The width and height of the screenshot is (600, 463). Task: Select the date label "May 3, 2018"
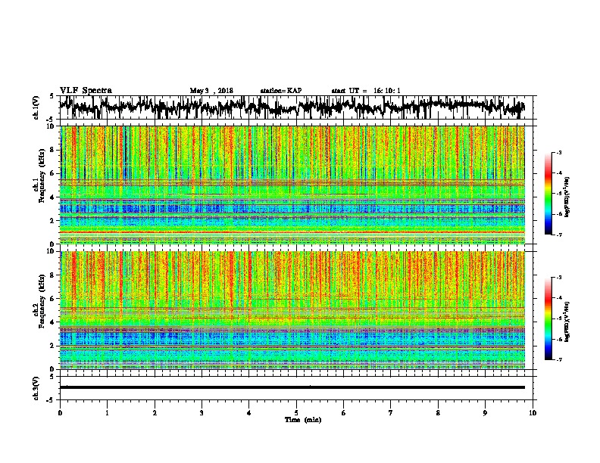(211, 91)
